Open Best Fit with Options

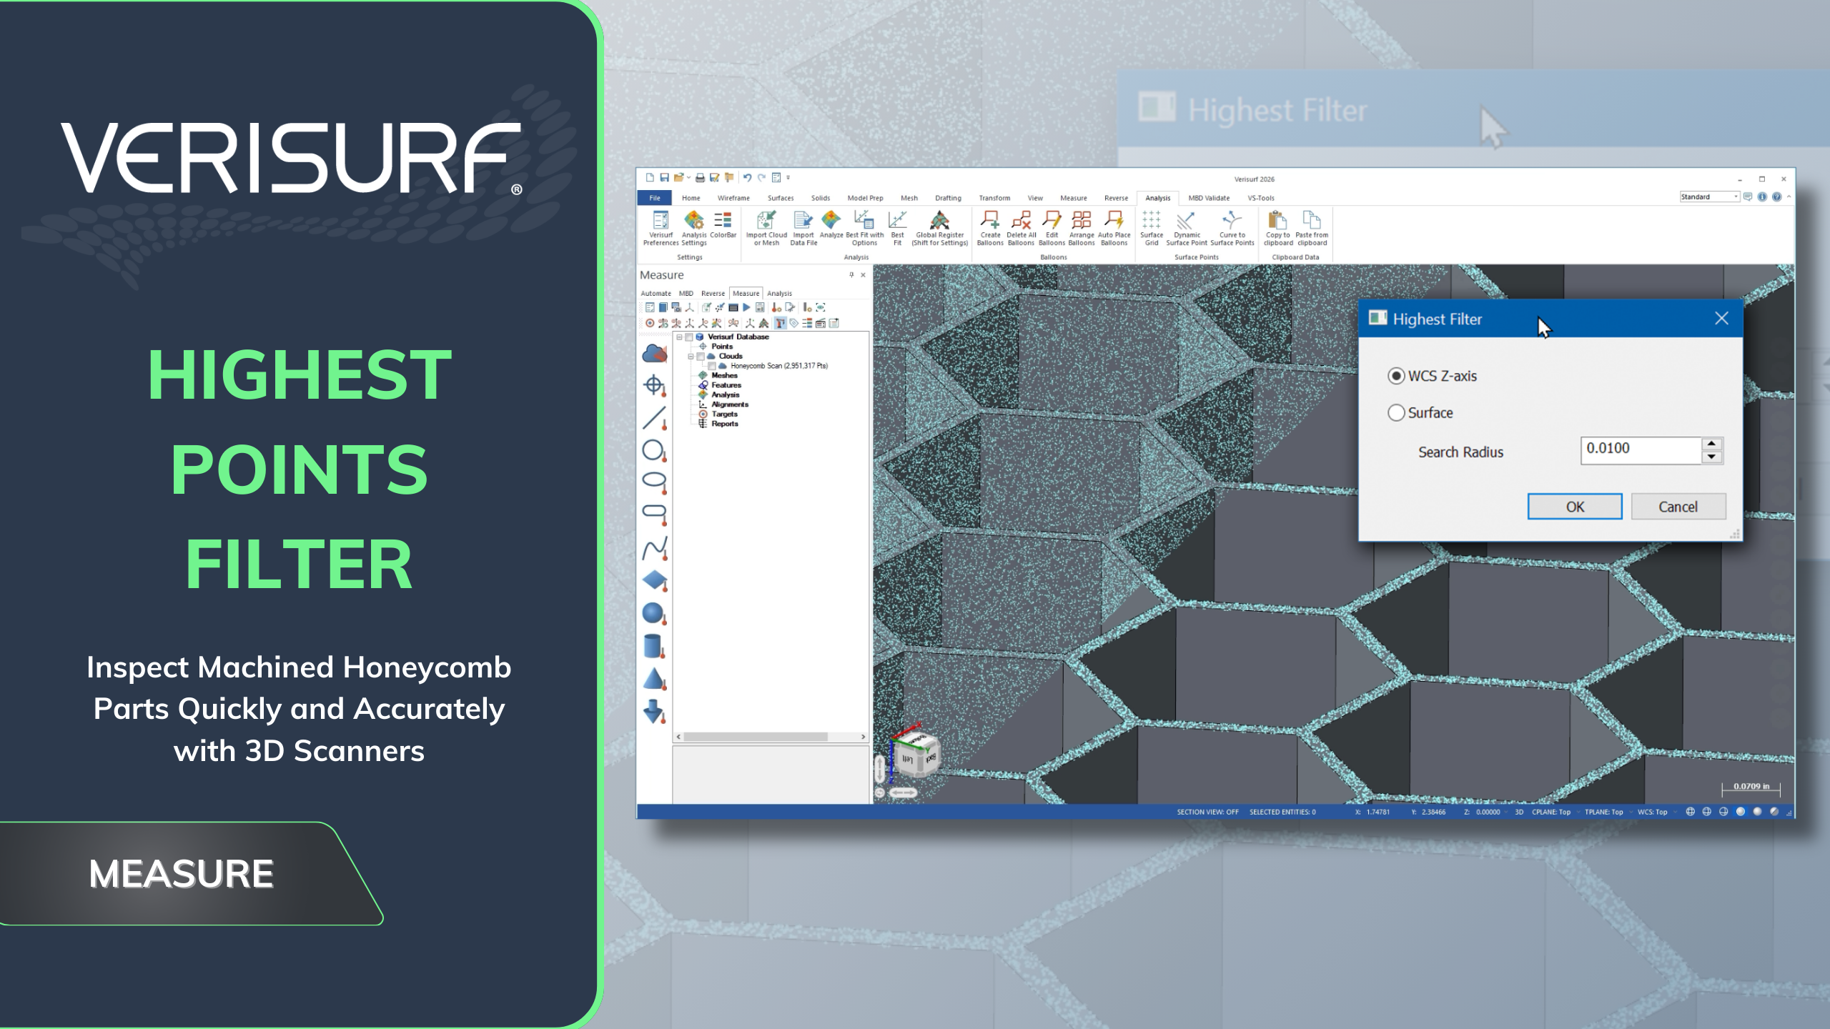[864, 229]
